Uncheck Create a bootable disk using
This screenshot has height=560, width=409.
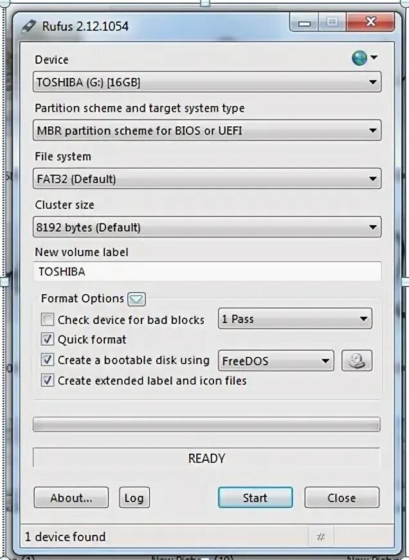tap(48, 360)
